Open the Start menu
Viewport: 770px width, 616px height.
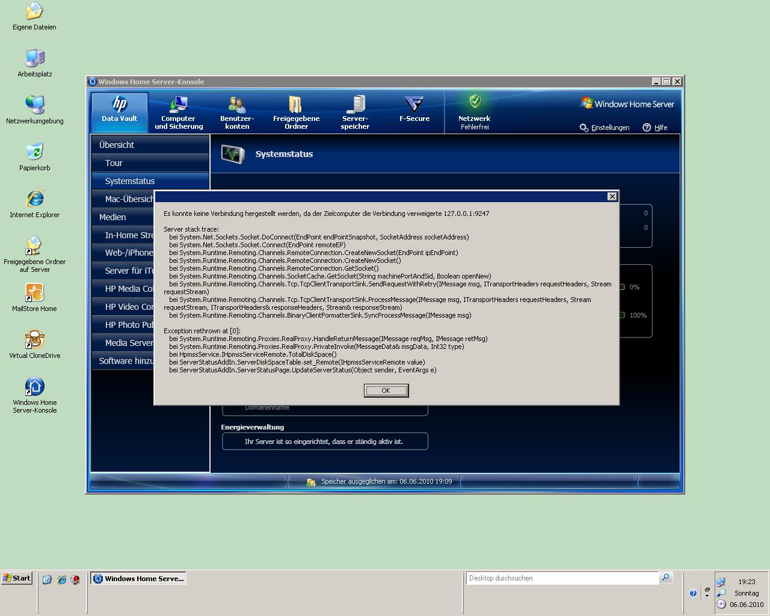coord(16,578)
